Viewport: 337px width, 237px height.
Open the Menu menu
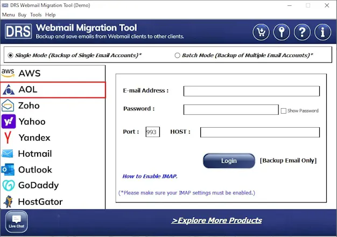tap(9, 15)
